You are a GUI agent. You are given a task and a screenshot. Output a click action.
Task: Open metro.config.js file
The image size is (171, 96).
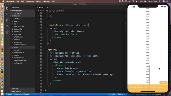coord(19,58)
